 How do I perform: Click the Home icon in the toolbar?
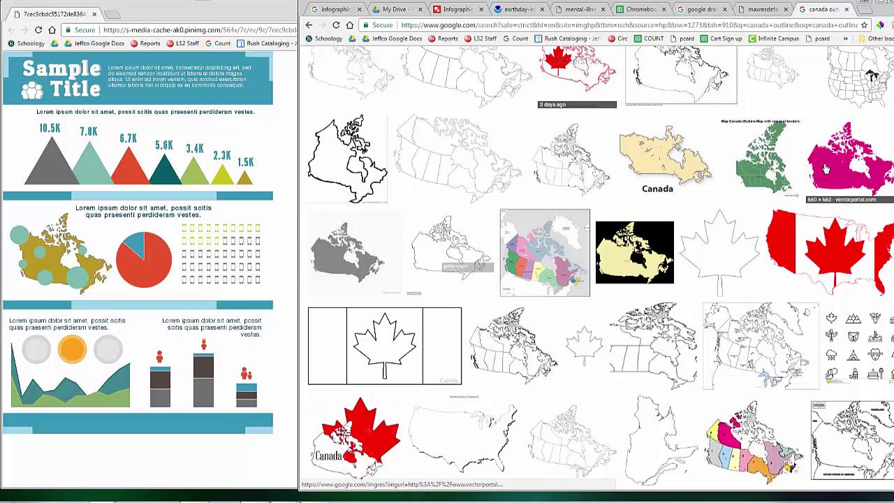click(350, 24)
